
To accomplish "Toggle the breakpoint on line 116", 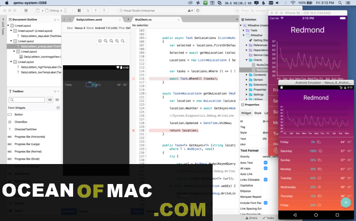I will 134,79.
